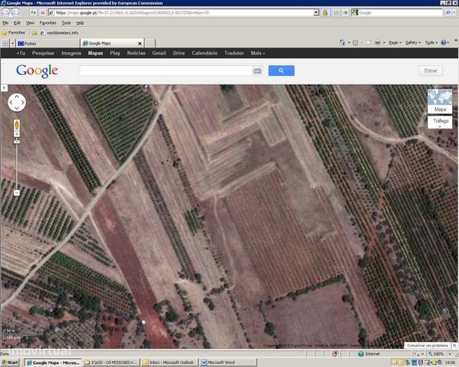Open the zoom level 100% dropdown
This screenshot has height=367, width=459.
(x=450, y=354)
